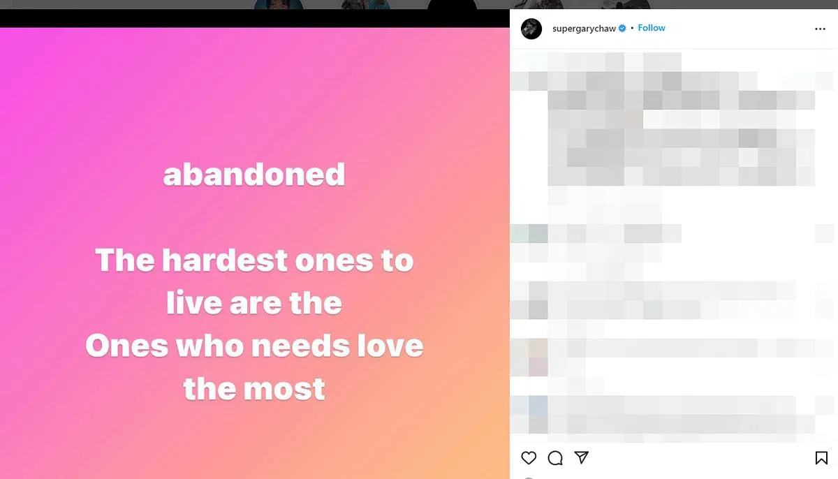Click the blue verified badge

622,29
